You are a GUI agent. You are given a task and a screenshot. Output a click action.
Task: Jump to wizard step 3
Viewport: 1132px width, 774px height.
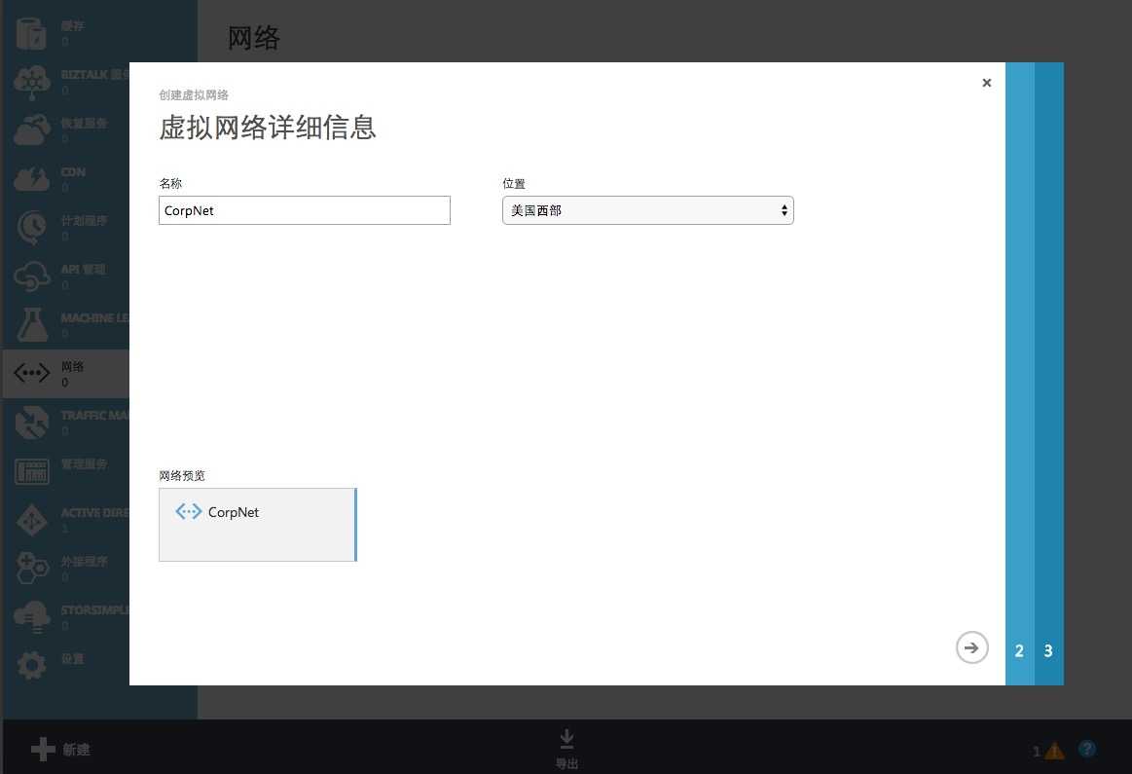[1048, 650]
